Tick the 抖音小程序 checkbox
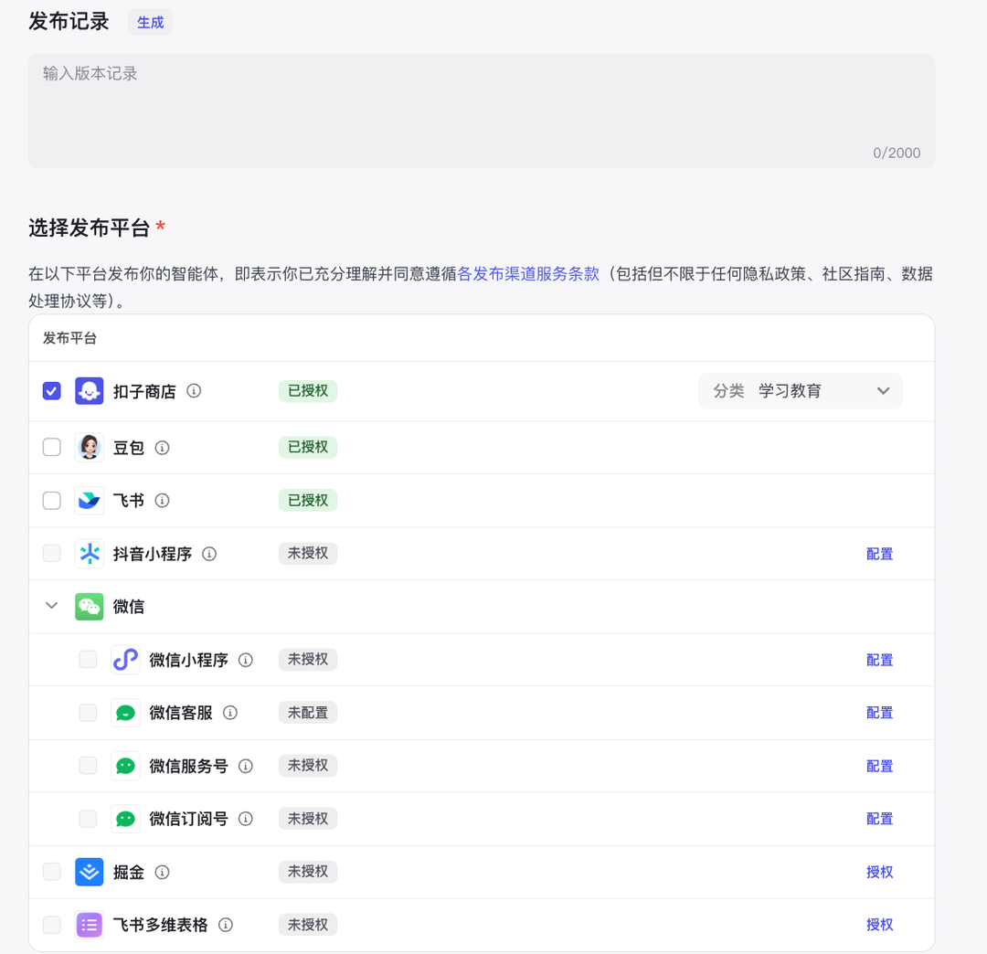This screenshot has width=987, height=954. click(x=51, y=554)
